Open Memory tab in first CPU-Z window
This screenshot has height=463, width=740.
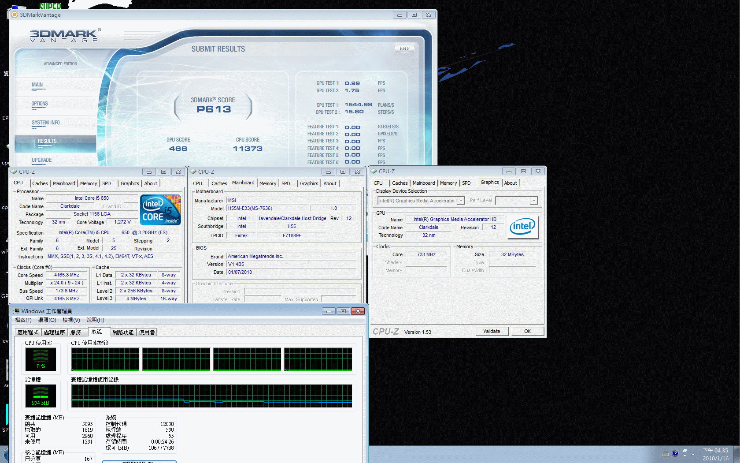pos(89,183)
